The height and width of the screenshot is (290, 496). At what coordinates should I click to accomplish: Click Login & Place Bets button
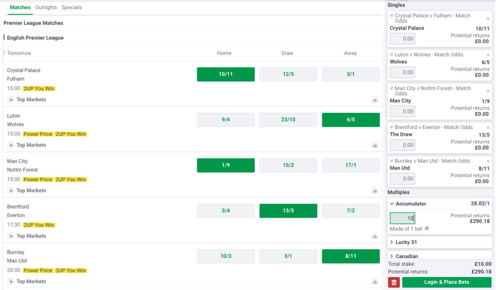click(x=447, y=282)
